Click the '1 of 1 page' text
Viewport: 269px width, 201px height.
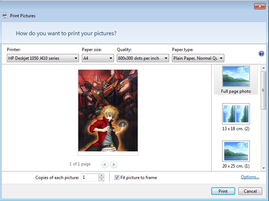click(x=80, y=164)
